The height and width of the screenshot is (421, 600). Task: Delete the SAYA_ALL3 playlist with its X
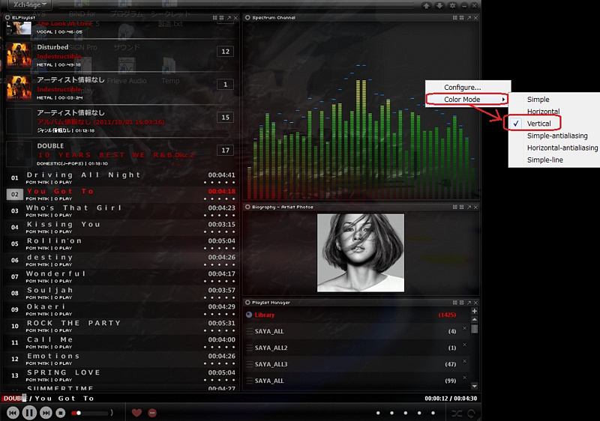(464, 361)
